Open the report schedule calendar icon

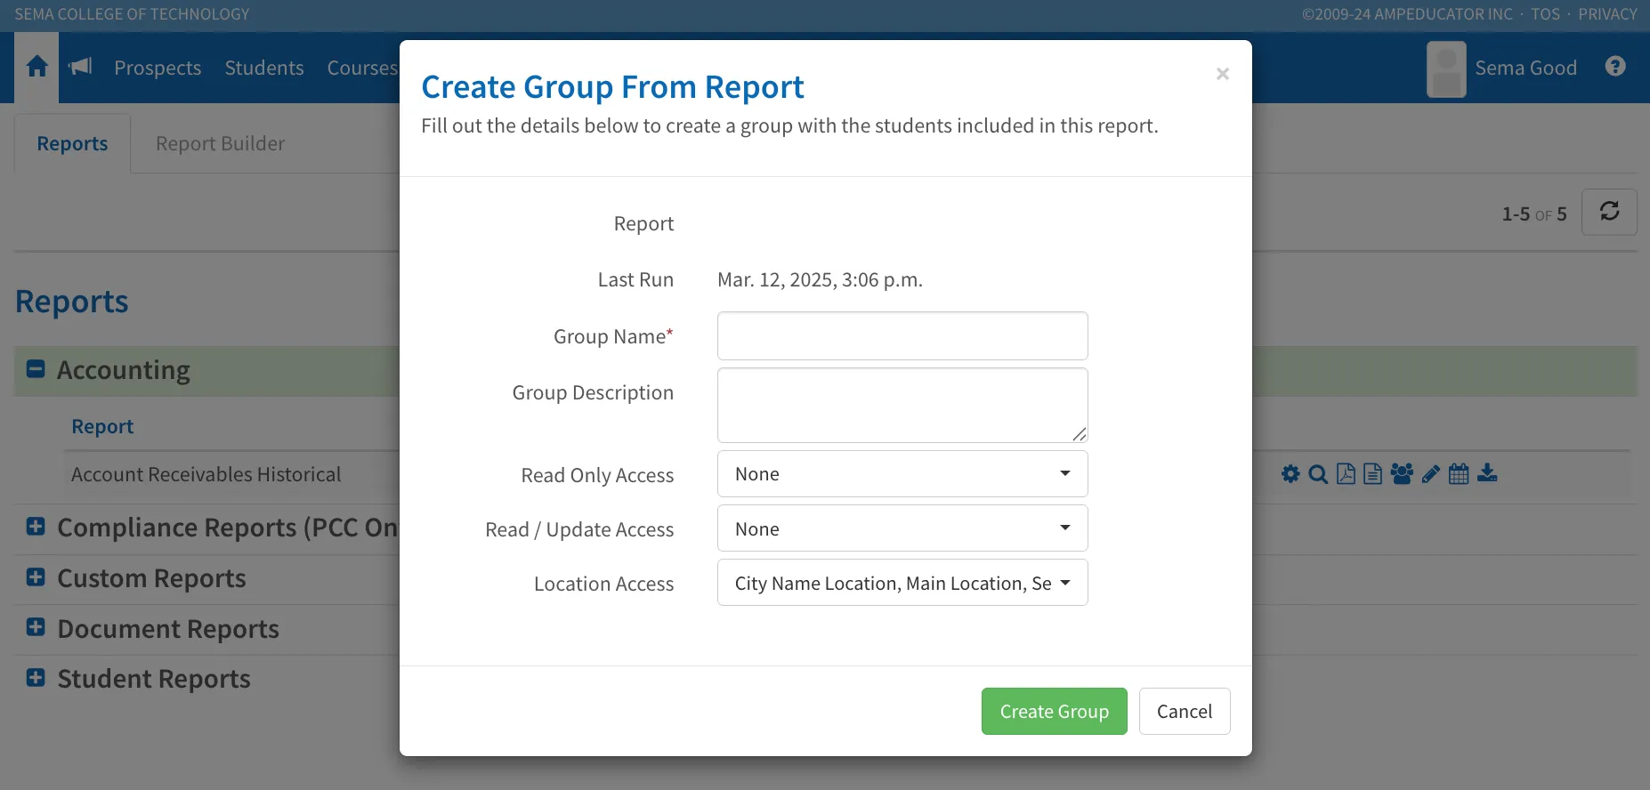tap(1459, 474)
